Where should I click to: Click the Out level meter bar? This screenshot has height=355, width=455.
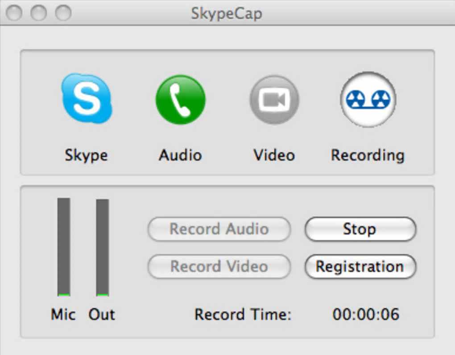[103, 247]
